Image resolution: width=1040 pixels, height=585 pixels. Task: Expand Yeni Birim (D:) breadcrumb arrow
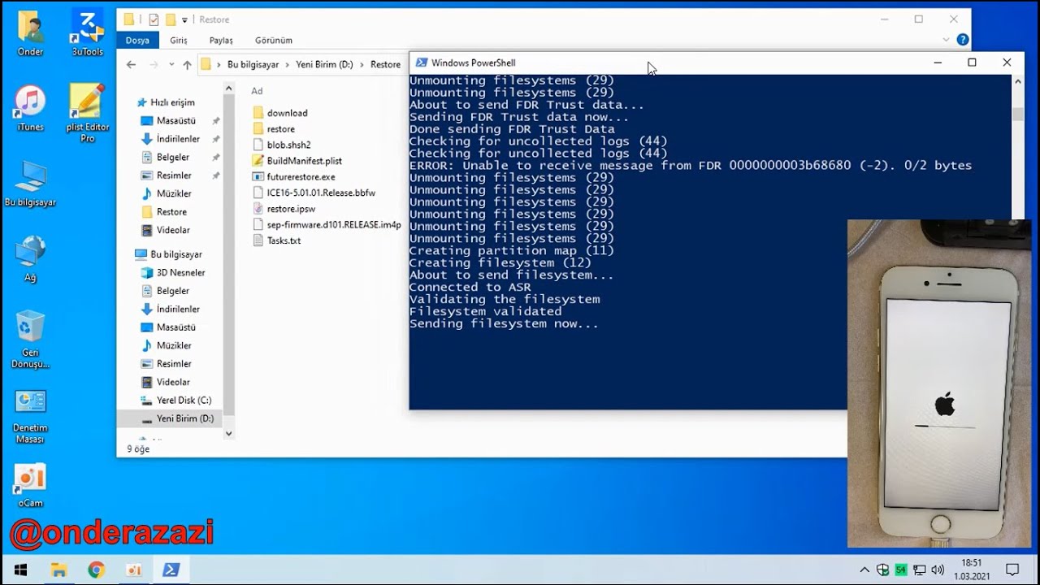(x=362, y=65)
